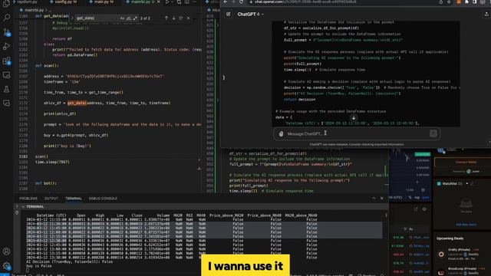The width and height of the screenshot is (491, 276).
Task: Bookmark this page with the star
Action: tap(449, 2)
